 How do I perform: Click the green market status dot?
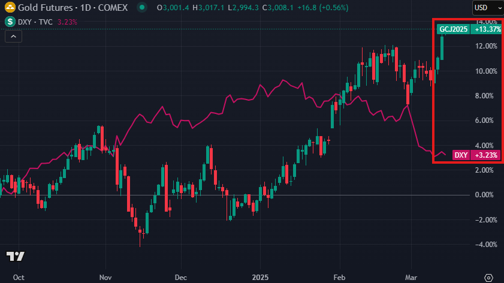coord(141,8)
